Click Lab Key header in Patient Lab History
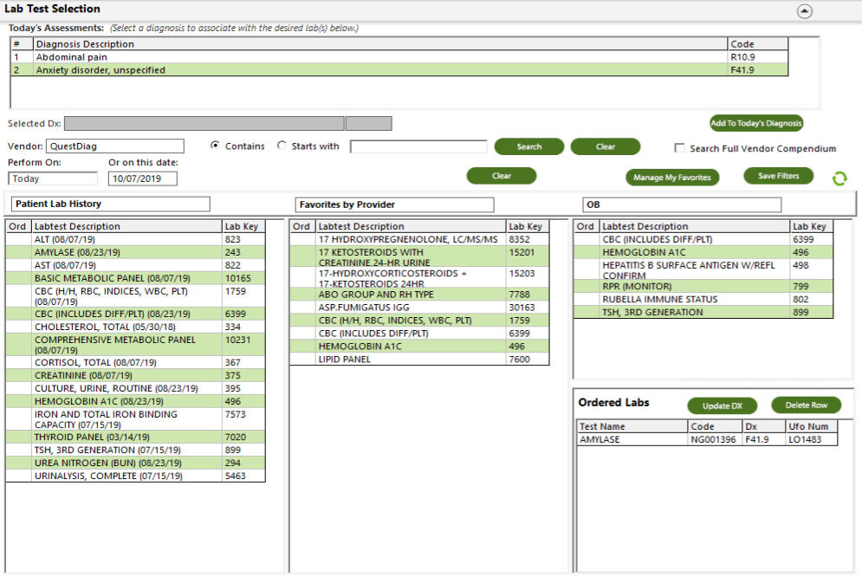862x577 pixels. click(243, 226)
